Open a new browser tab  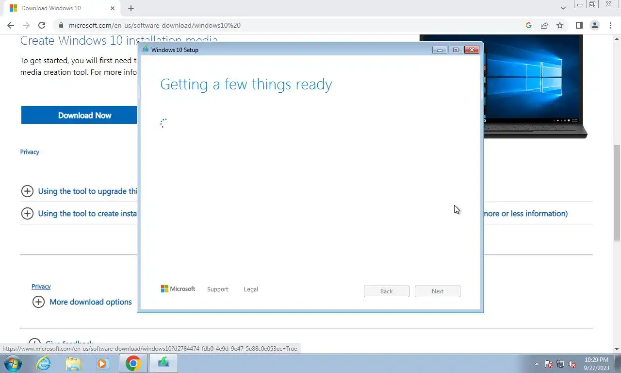click(x=131, y=8)
